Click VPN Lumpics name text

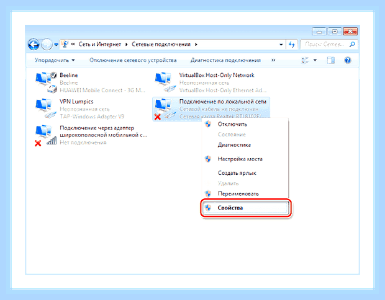(76, 102)
